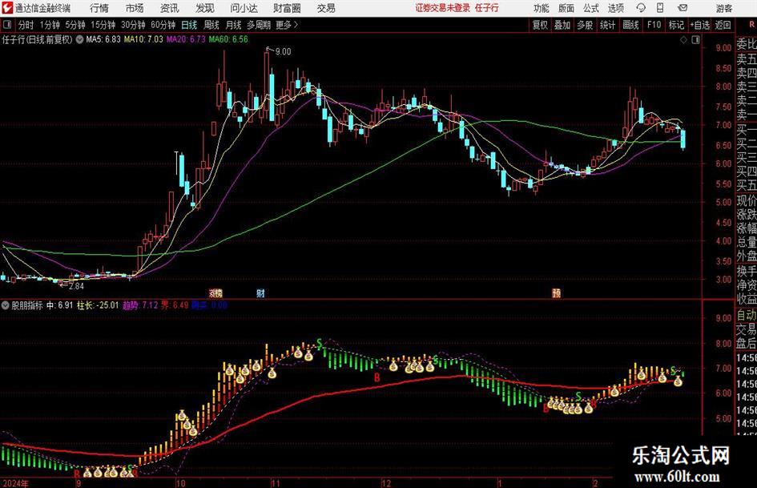This screenshot has height=488, width=757.
Task: Click the red R label in side panel
Action: click(752, 25)
